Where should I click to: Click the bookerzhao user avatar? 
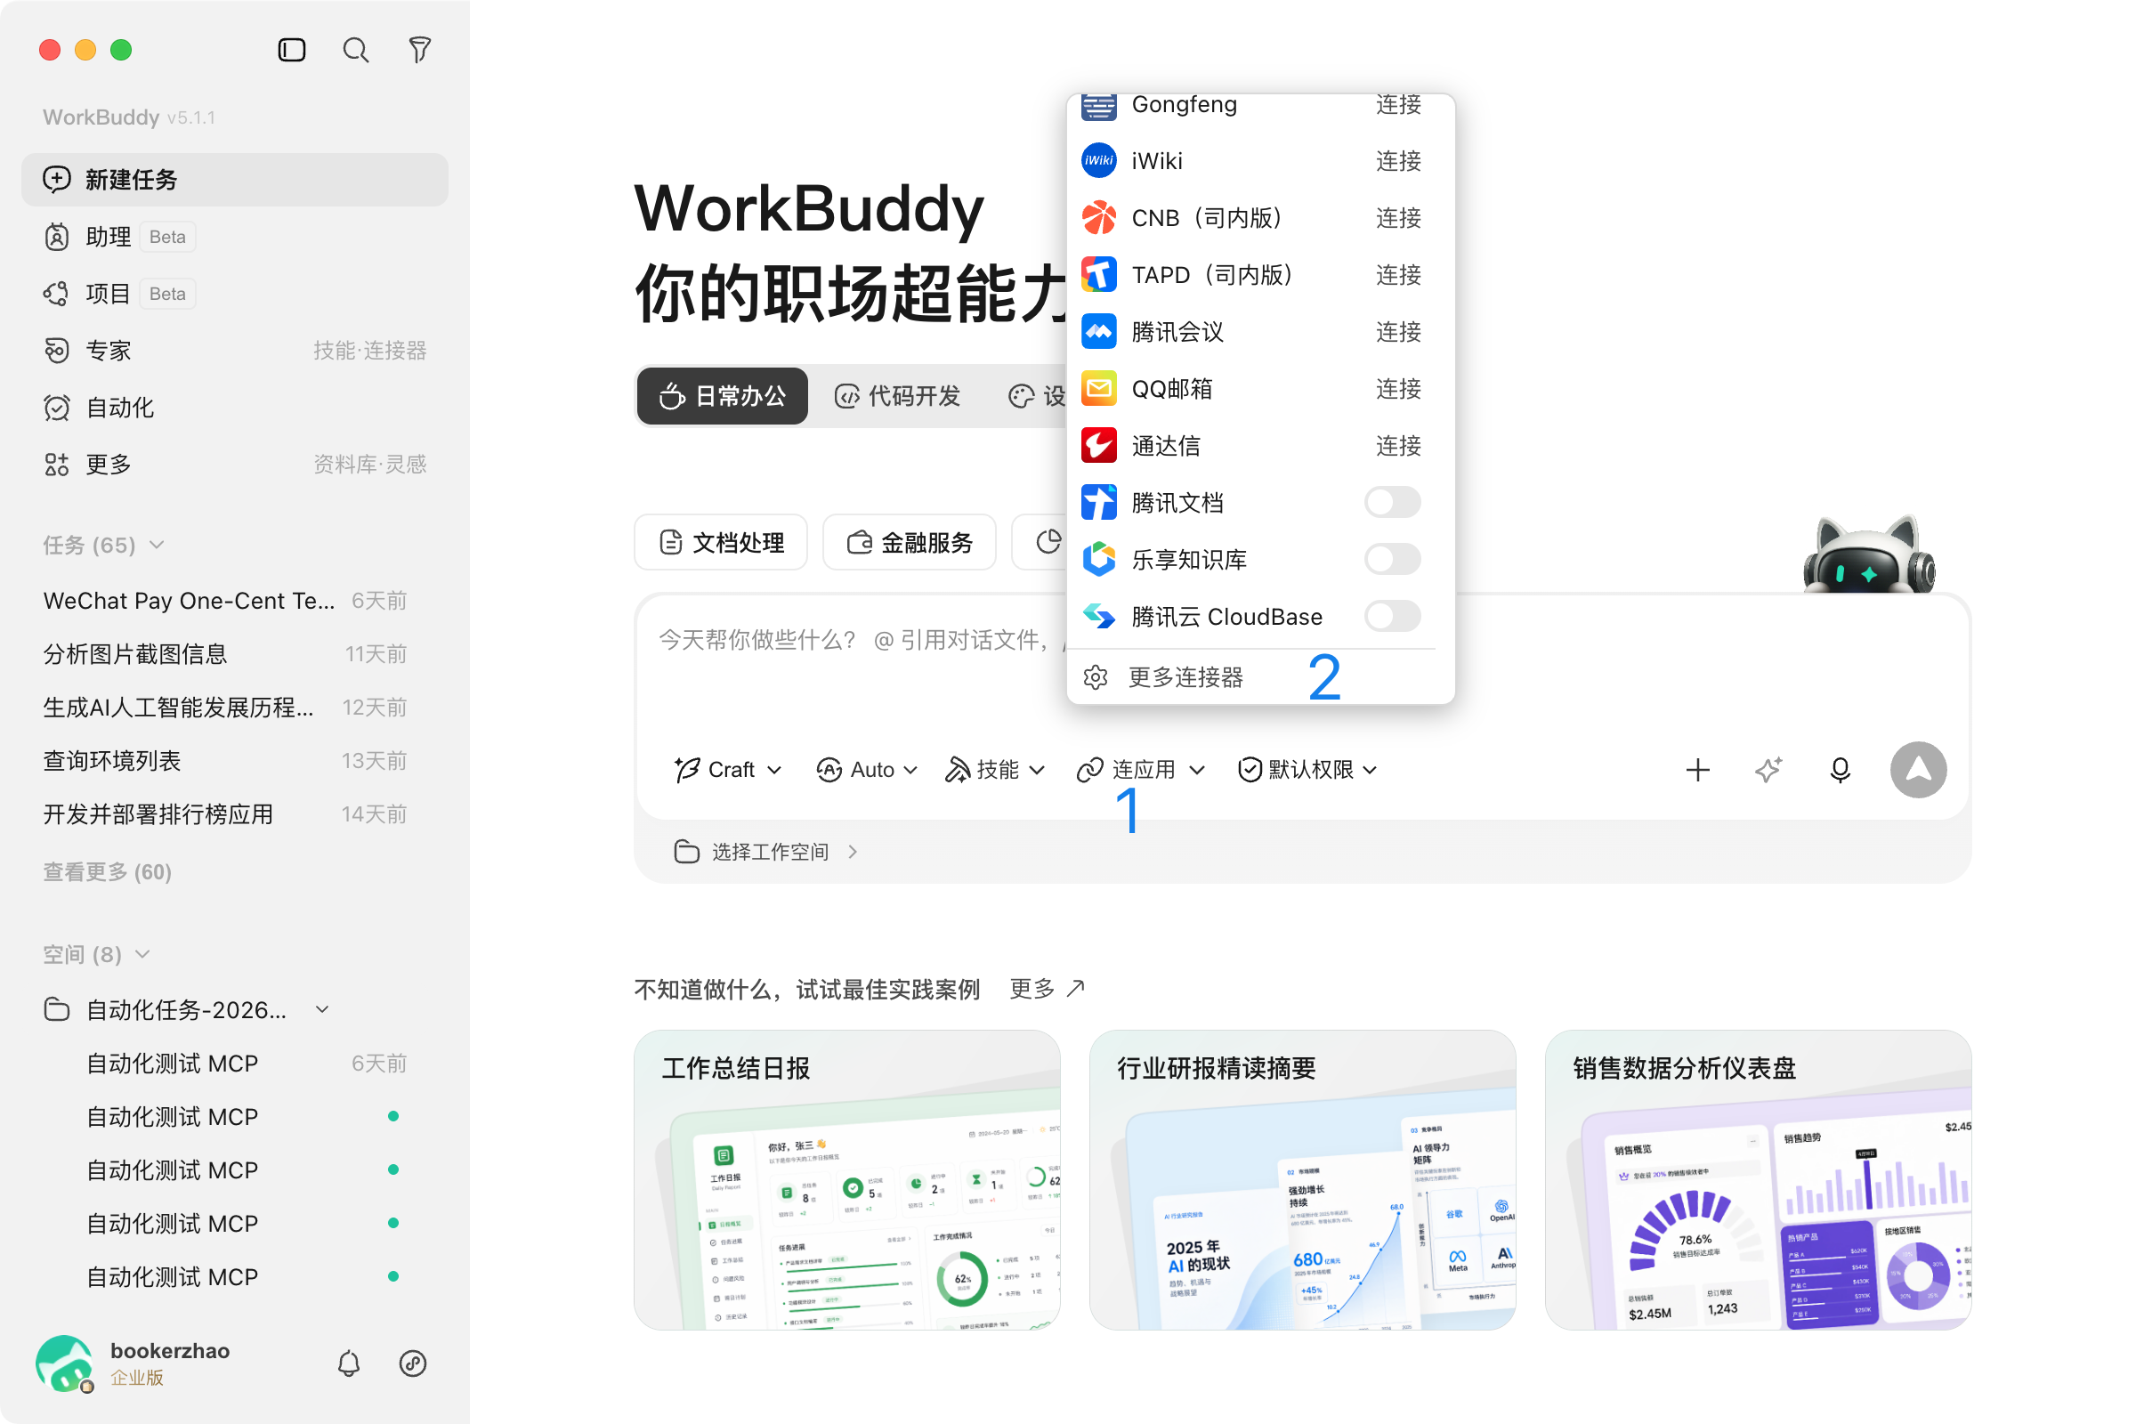64,1363
